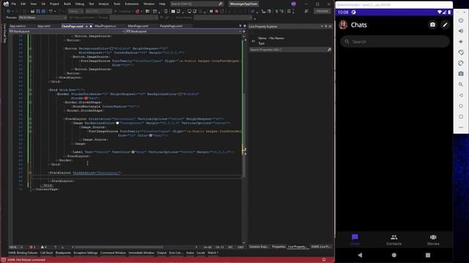Open the Project menu
Viewport: 469px width, 263px height.
click(54, 4)
